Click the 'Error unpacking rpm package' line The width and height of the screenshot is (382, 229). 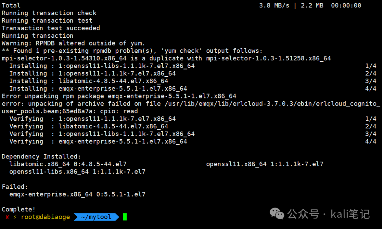point(119,96)
